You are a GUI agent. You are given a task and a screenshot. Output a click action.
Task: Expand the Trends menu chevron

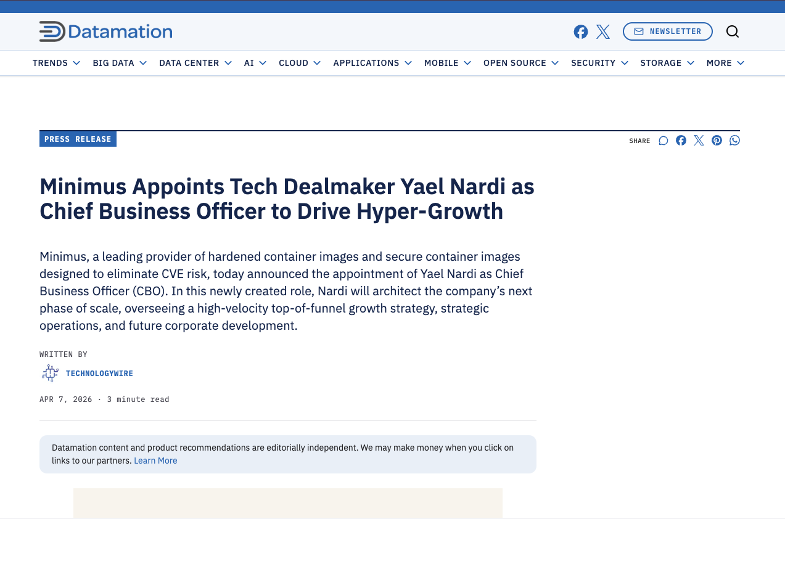pos(76,63)
